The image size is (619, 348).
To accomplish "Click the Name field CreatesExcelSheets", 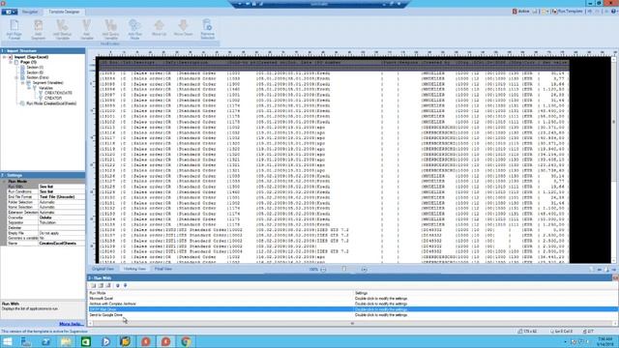I will (x=62, y=244).
